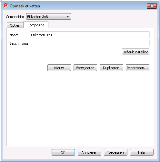Open the Importeren... dialog
Image resolution: width=160 pixels, height=162 pixels.
point(137,68)
